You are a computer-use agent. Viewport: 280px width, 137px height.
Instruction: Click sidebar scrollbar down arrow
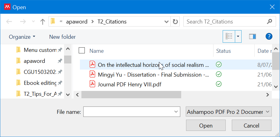[x=68, y=95]
